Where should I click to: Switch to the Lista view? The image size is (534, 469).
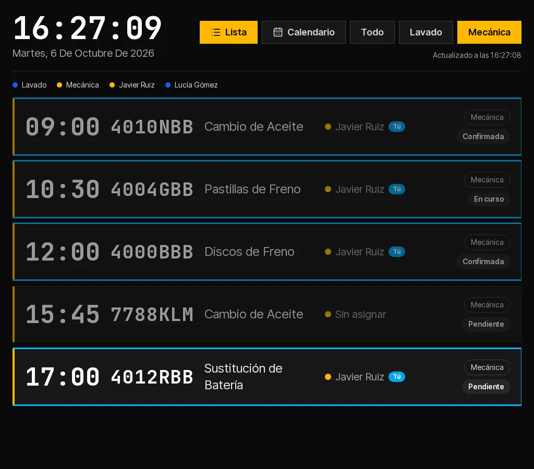click(x=228, y=32)
